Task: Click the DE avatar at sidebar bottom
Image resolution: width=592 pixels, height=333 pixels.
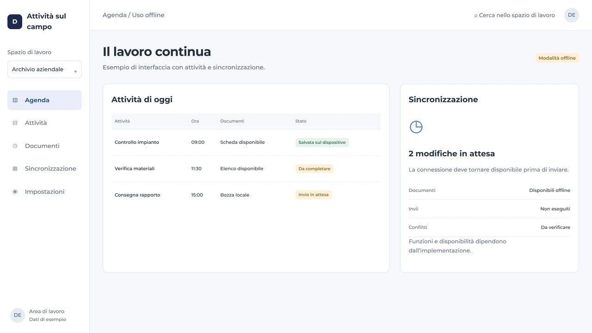Action: click(18, 315)
